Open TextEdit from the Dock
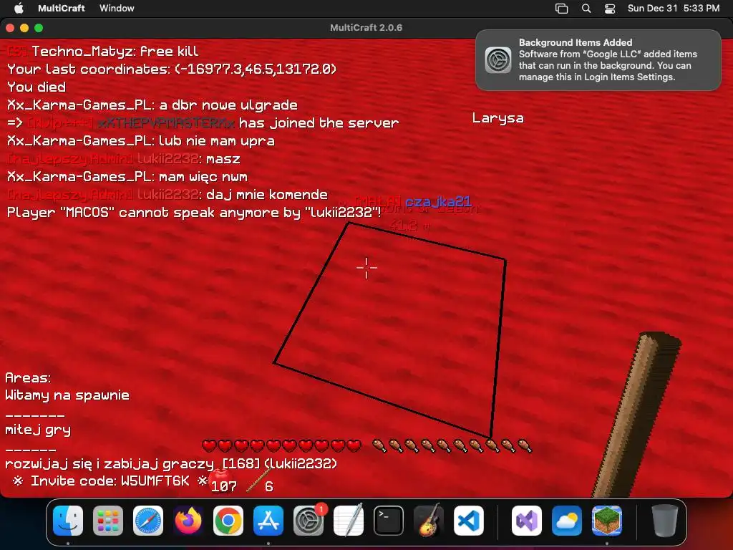733x550 pixels. (349, 521)
